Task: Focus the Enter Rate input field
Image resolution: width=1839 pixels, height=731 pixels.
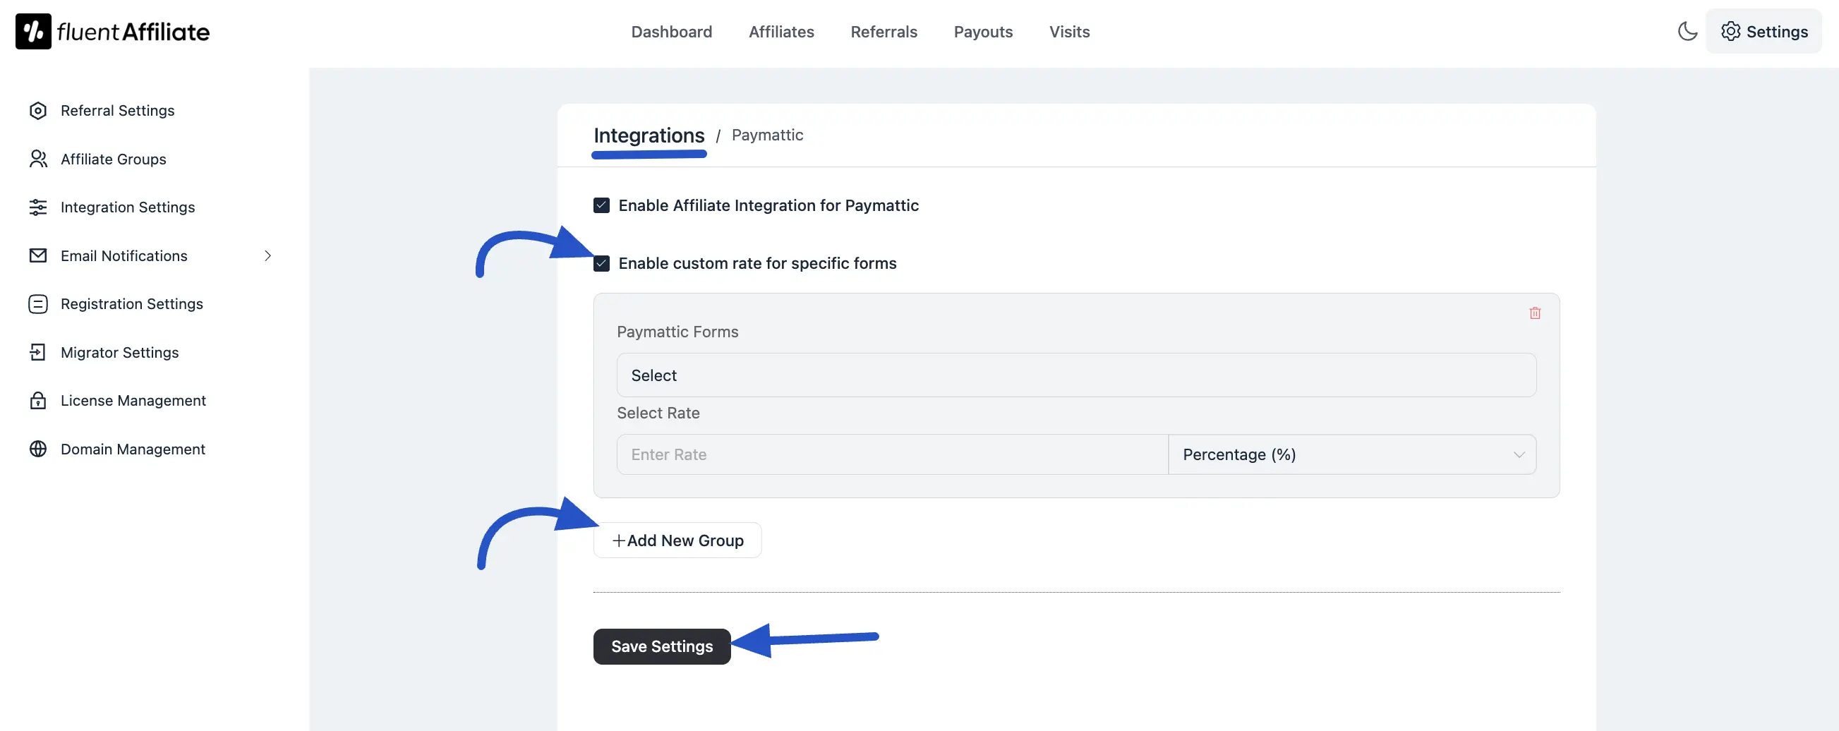Action: coord(892,454)
